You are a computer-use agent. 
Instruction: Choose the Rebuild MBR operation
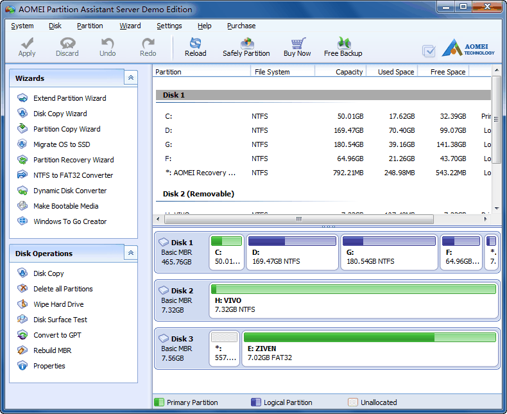coord(53,350)
